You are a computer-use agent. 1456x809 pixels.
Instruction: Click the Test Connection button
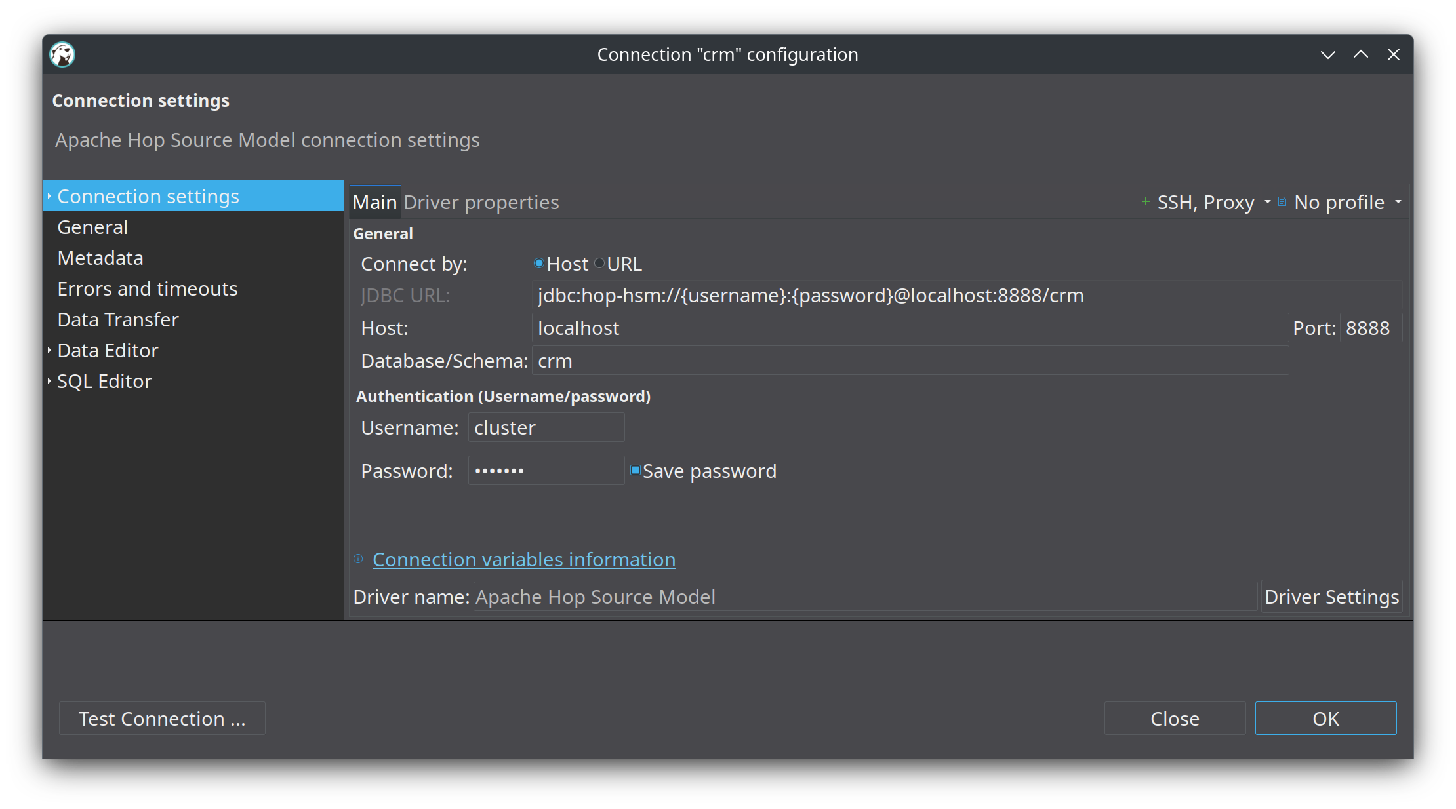coord(162,719)
